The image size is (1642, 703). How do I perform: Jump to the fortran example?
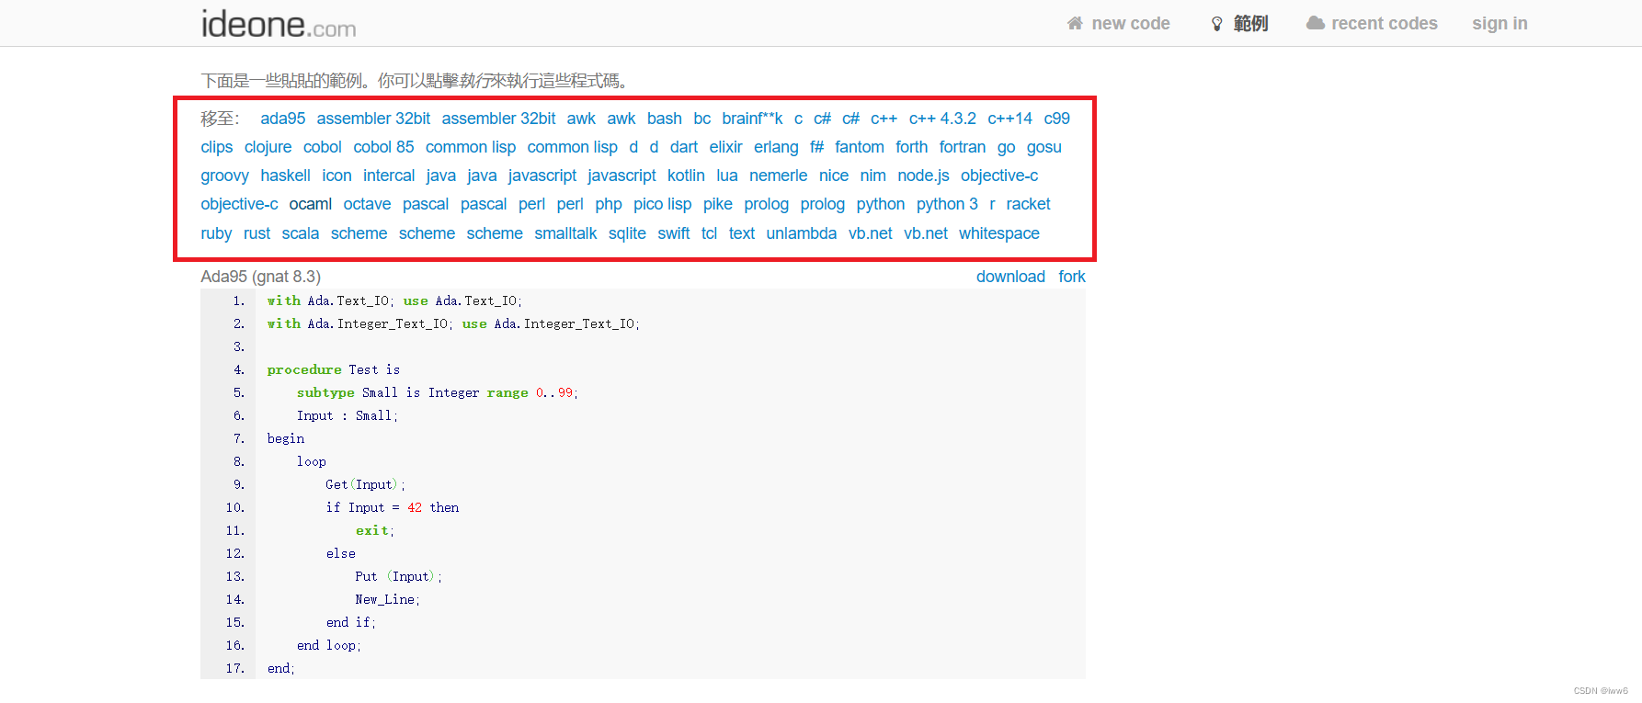pyautogui.click(x=962, y=147)
